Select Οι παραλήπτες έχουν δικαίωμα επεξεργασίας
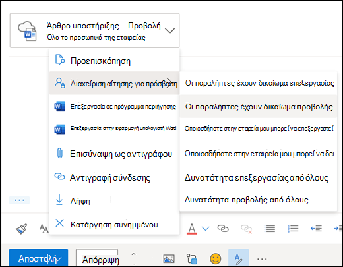This screenshot has width=343, height=267. (259, 83)
